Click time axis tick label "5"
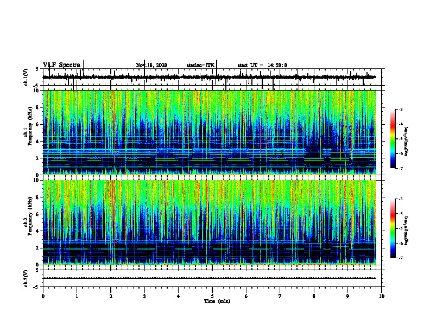 pos(212,296)
